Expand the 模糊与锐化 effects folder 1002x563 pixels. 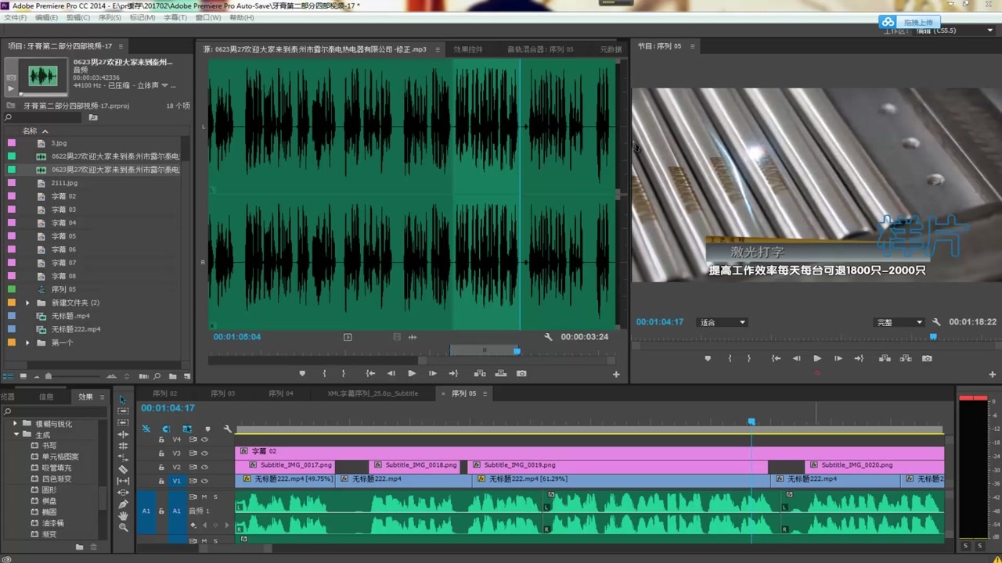click(16, 424)
